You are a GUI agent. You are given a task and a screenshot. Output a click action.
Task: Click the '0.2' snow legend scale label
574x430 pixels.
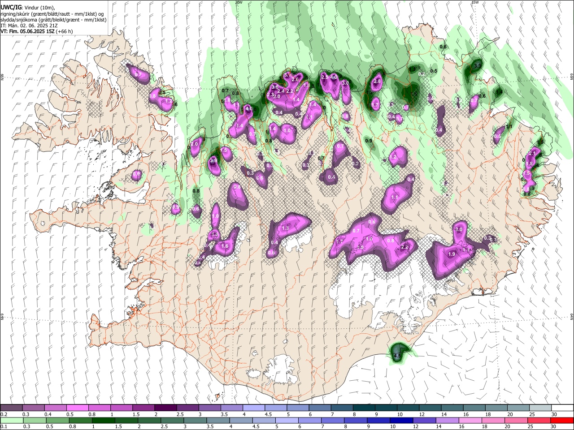click(x=4, y=414)
